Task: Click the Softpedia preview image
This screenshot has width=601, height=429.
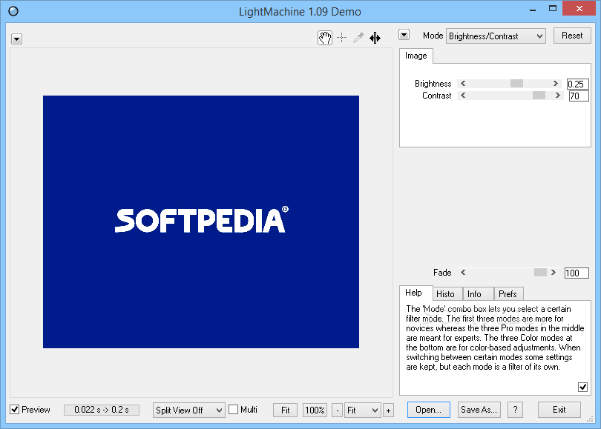Action: click(201, 222)
